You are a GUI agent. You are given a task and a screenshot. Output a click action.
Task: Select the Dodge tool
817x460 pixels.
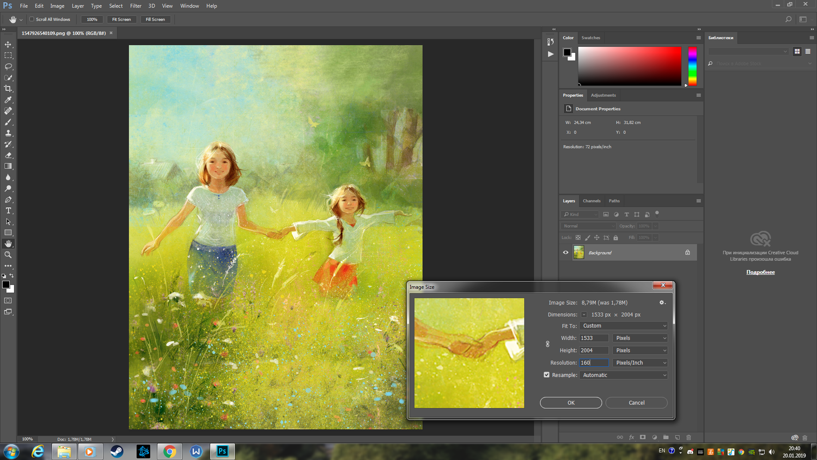[x=8, y=188]
